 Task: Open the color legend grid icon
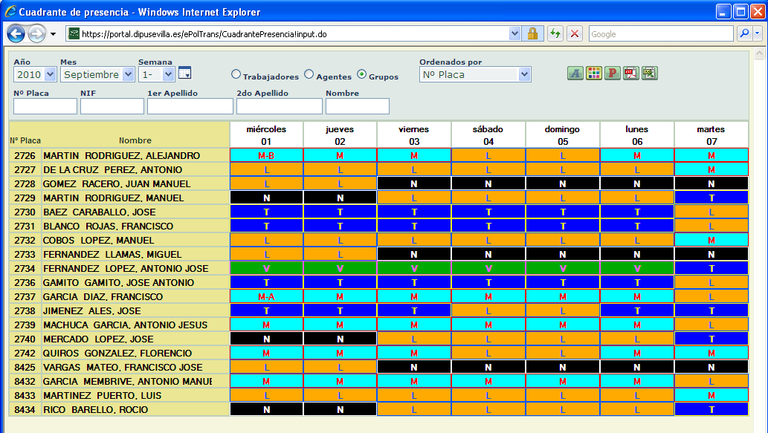pos(593,73)
